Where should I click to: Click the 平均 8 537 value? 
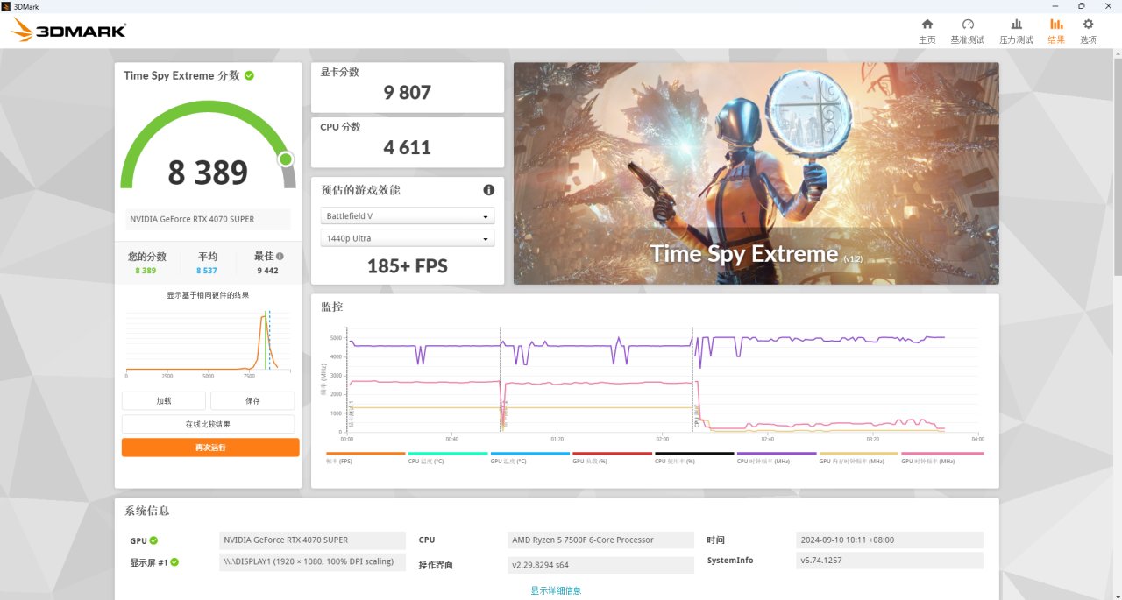(207, 271)
